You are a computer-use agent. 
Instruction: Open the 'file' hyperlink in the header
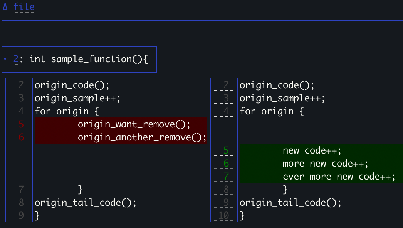coord(24,7)
